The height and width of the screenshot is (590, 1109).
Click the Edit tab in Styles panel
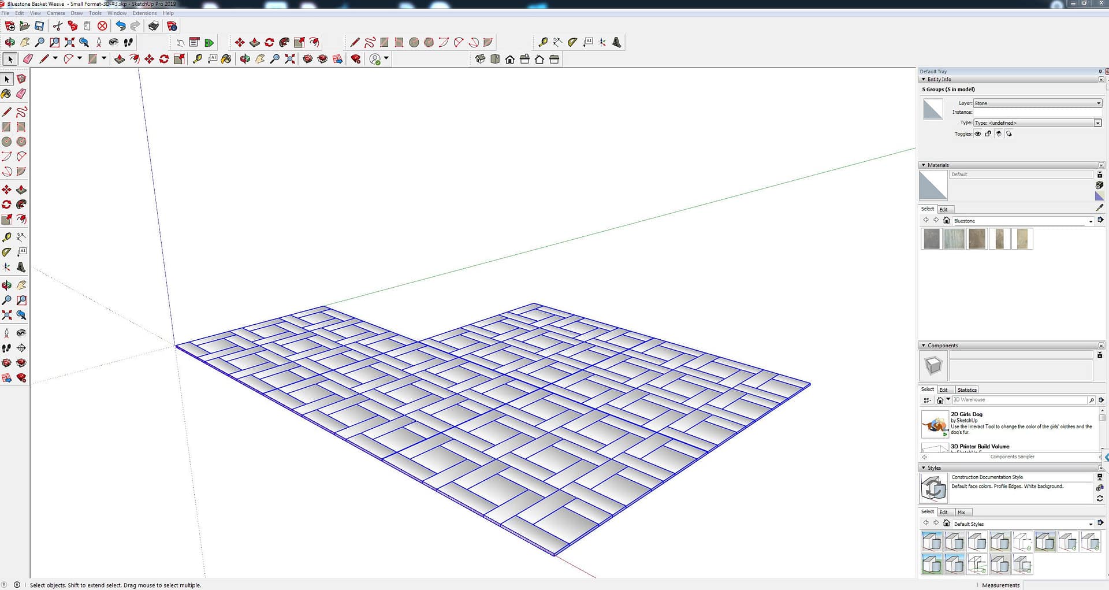coord(943,512)
